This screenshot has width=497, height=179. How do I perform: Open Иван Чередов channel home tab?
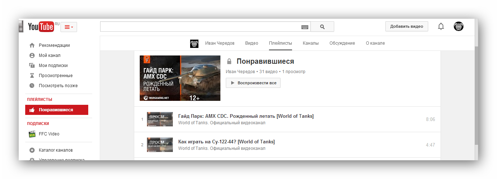coord(220,43)
